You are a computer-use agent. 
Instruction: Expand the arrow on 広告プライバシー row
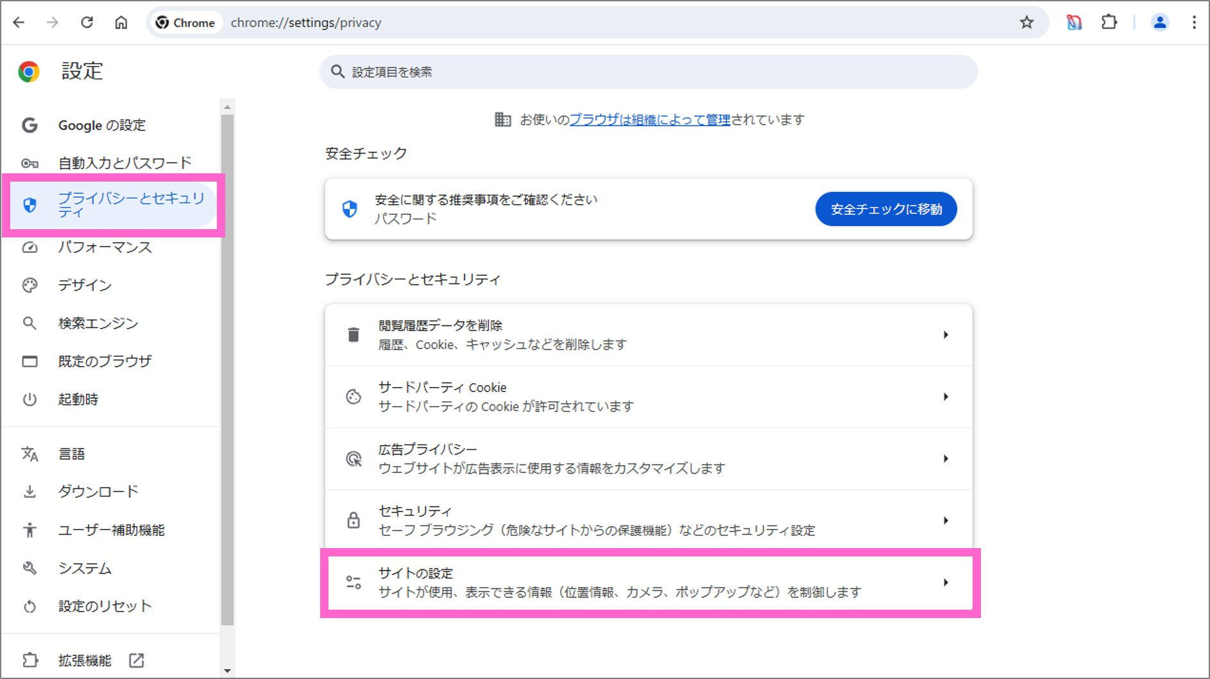tap(946, 459)
